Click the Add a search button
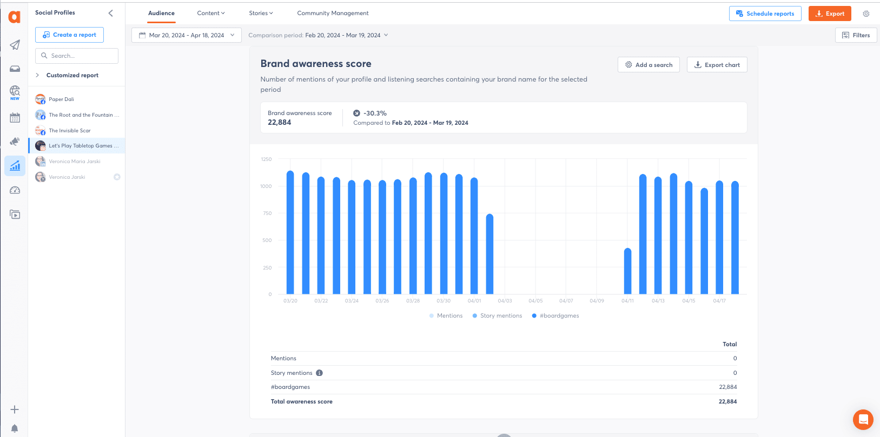The image size is (880, 437). (649, 65)
